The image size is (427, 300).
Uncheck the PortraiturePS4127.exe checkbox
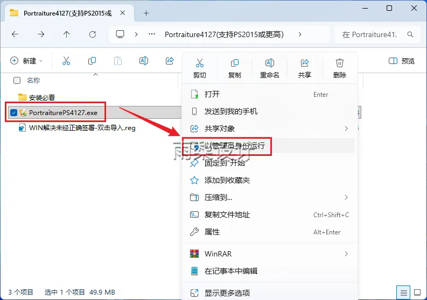pos(13,112)
